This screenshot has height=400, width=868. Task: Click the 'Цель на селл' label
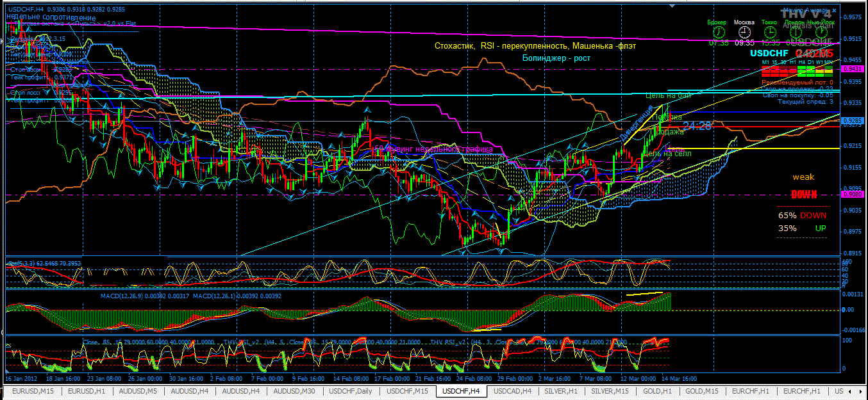pyautogui.click(x=666, y=154)
